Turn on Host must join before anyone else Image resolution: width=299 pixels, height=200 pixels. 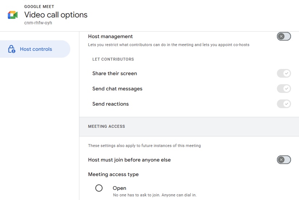(284, 160)
